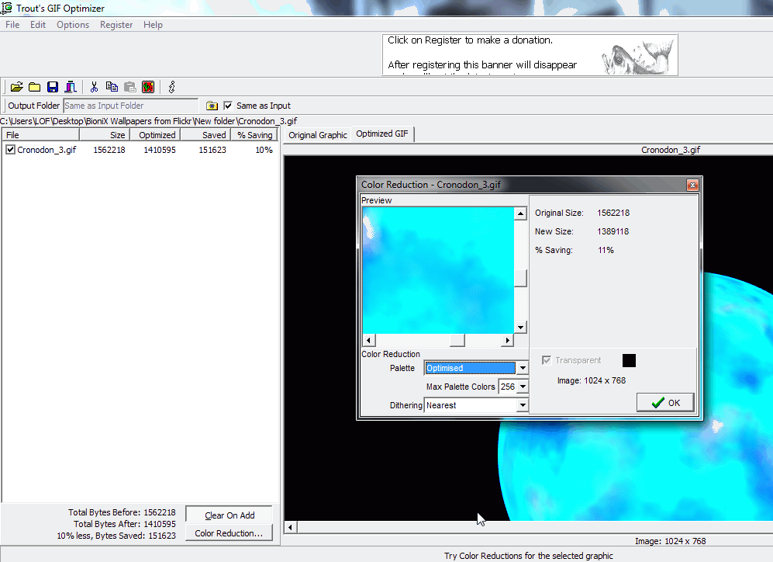
Task: Click the Total Bytes Before: 1562218 text
Action: (x=122, y=512)
